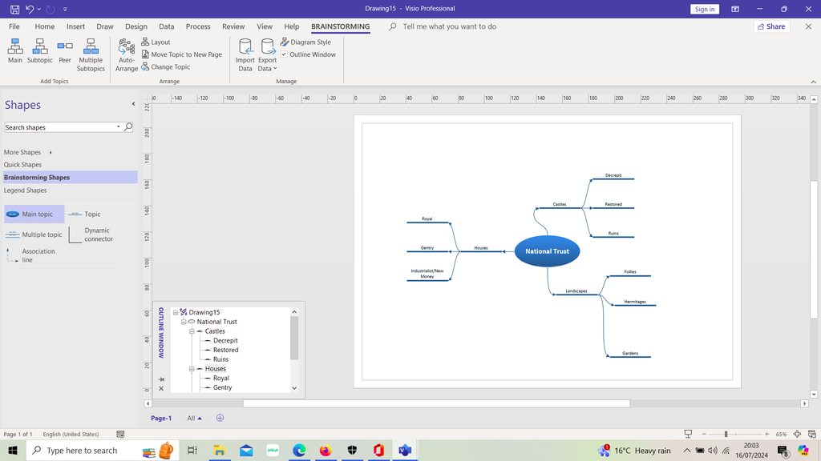Open the Review menu tab
Image resolution: width=821 pixels, height=461 pixels.
tap(233, 26)
